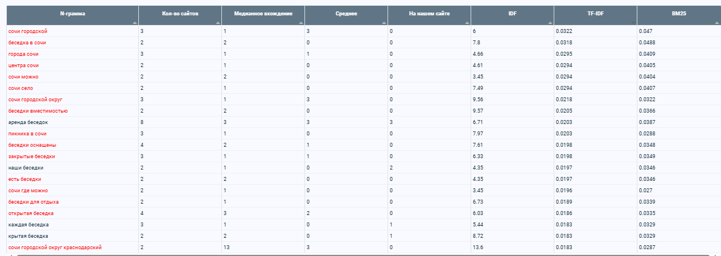Click the IDF header label
This screenshot has height=256, width=721.
[512, 13]
